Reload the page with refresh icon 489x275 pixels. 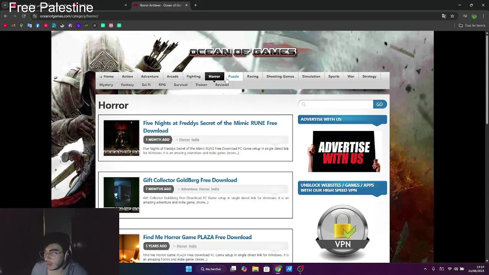[x=24, y=16]
